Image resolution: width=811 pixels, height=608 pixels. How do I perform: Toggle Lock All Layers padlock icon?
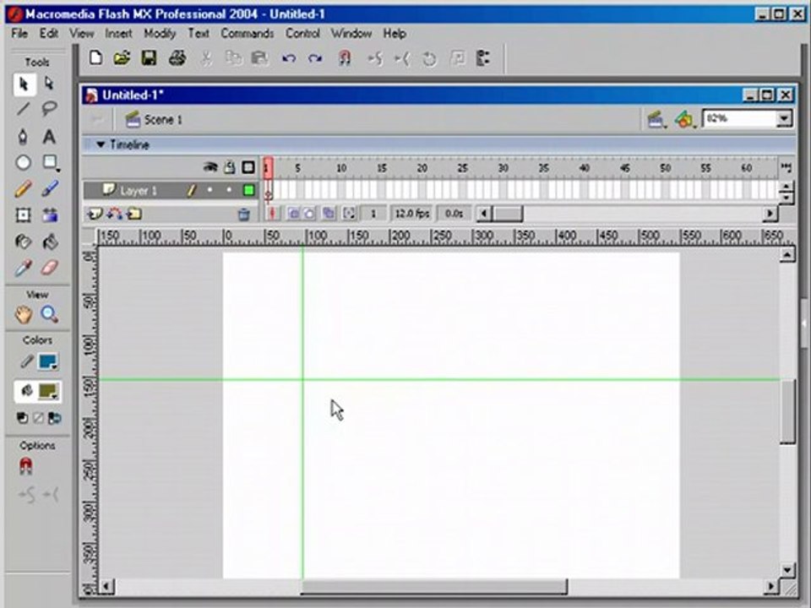229,167
